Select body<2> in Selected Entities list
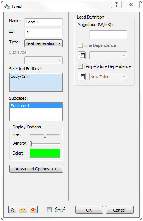 click(19, 76)
